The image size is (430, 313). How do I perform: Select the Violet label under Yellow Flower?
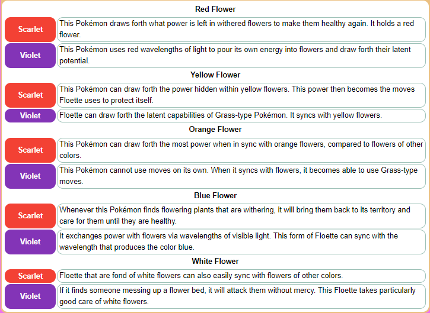(x=30, y=115)
